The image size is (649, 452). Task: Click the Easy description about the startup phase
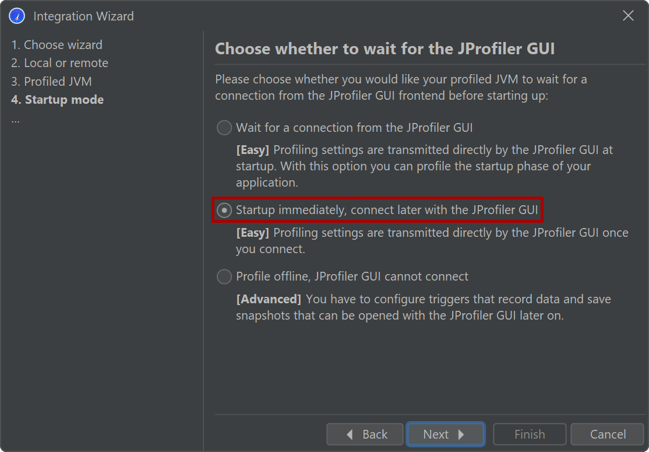424,166
